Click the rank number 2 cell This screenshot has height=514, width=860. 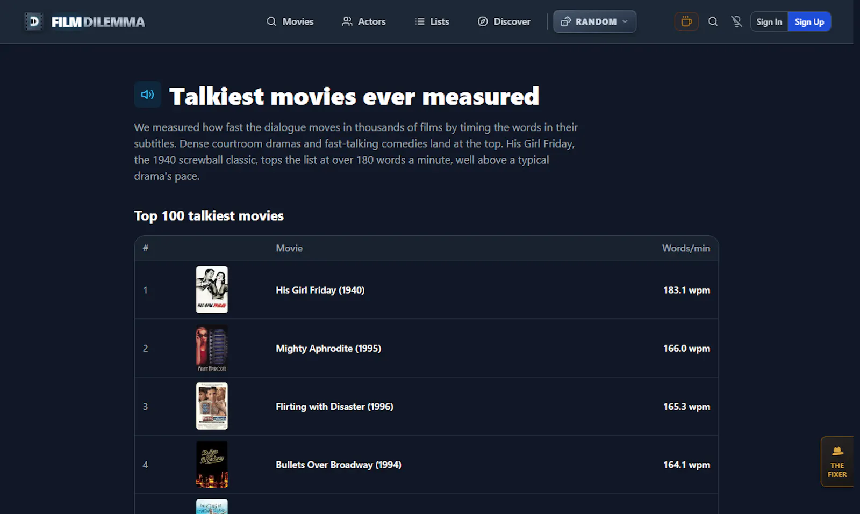pos(145,348)
